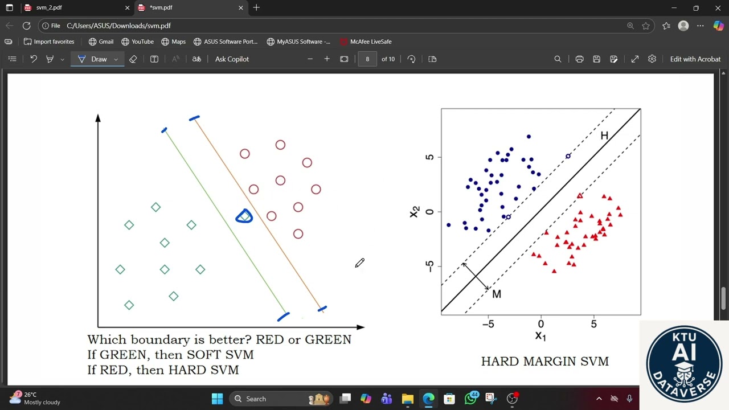Undo the last drawing action
The width and height of the screenshot is (729, 410).
33,59
